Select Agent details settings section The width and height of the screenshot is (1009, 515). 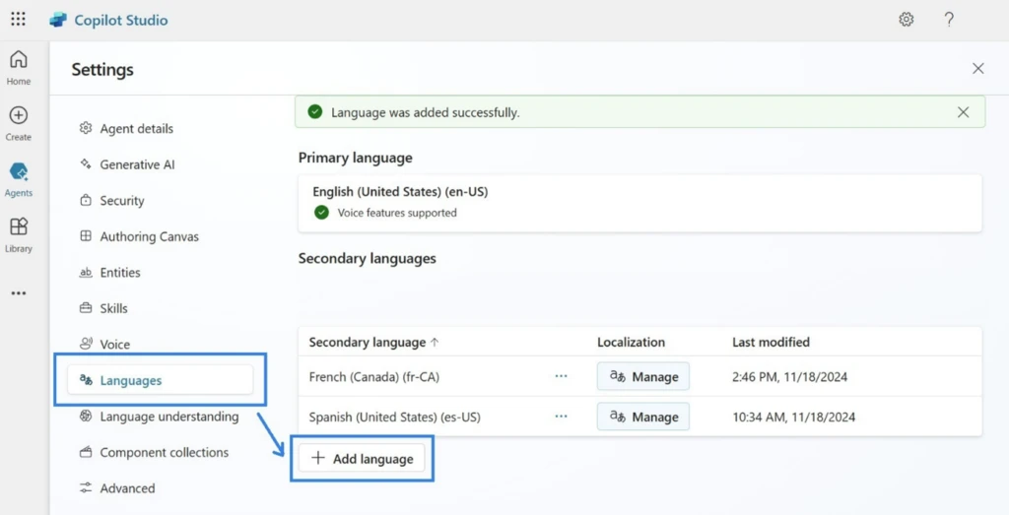click(136, 129)
